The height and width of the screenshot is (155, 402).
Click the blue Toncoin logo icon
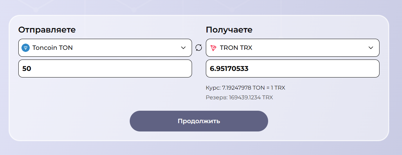click(x=26, y=48)
